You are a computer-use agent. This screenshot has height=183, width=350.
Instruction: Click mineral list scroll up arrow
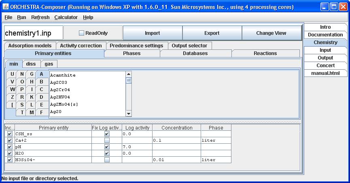[x=129, y=74]
